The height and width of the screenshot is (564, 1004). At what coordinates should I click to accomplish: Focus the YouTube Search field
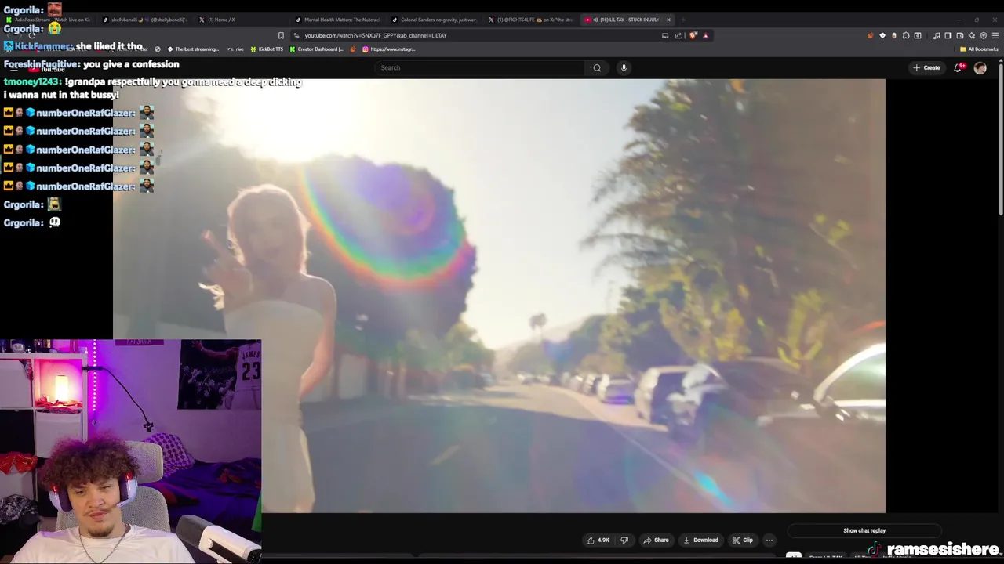click(481, 67)
